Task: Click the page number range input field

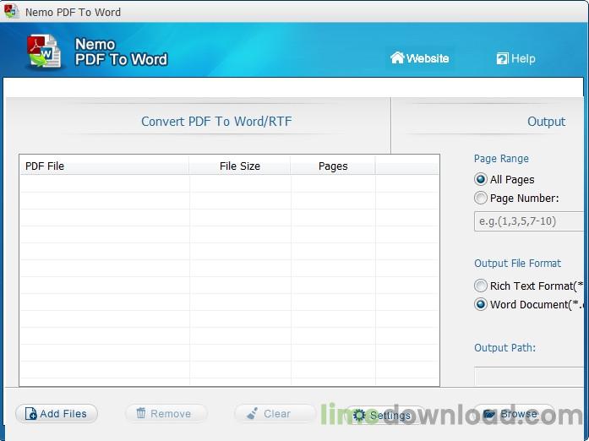Action: [530, 220]
